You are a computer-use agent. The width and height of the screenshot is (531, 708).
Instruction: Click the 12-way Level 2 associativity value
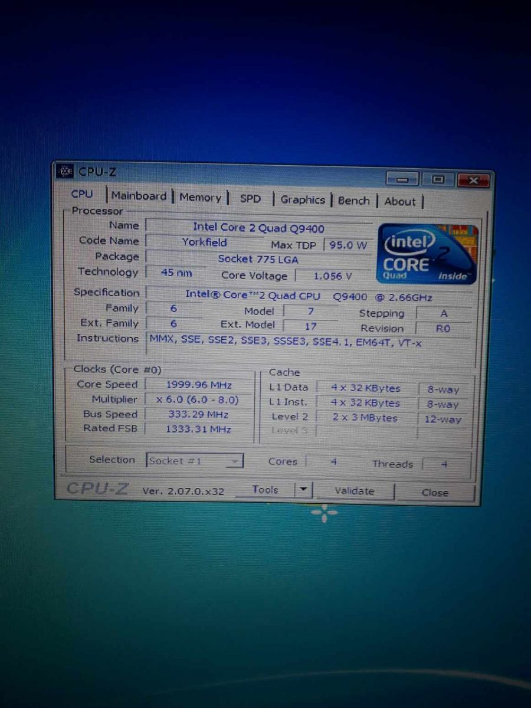pyautogui.click(x=442, y=419)
